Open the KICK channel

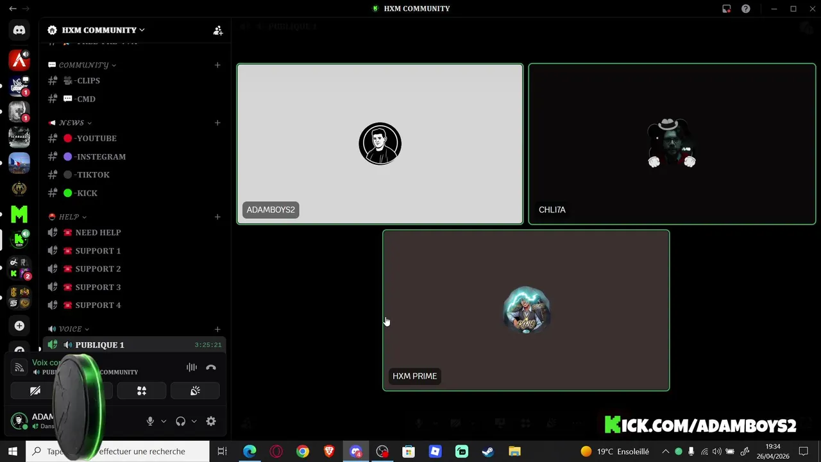click(135, 193)
